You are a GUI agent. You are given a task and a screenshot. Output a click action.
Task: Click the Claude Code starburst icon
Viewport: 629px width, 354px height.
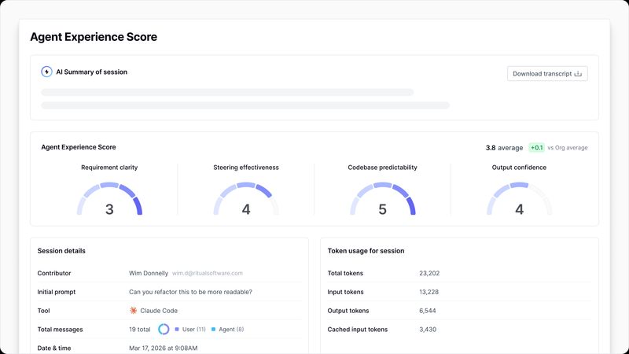pos(133,311)
